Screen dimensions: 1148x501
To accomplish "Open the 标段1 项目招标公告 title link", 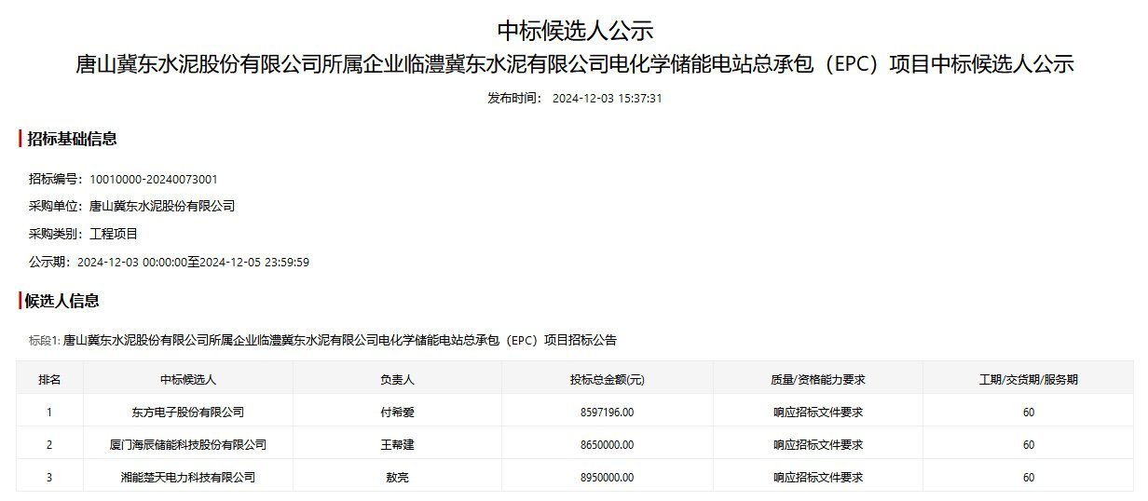I will 339,340.
